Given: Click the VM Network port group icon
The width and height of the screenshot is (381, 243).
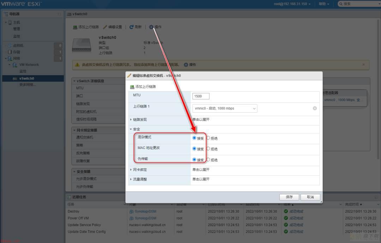Looking at the screenshot, I should tap(15, 65).
